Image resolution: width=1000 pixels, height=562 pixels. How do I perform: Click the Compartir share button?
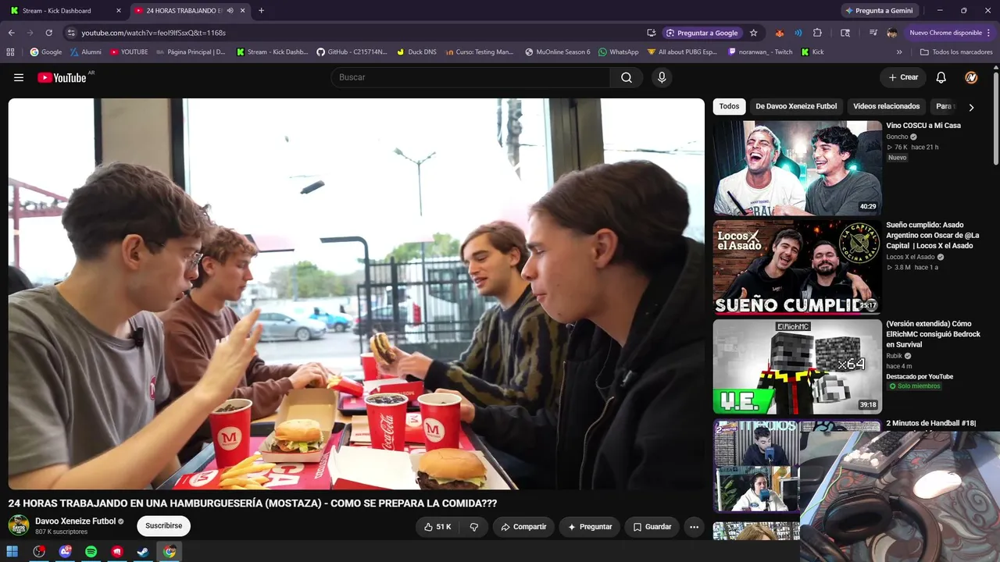(523, 527)
